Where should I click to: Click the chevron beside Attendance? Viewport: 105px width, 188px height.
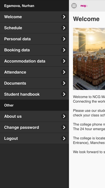[x=64, y=72]
